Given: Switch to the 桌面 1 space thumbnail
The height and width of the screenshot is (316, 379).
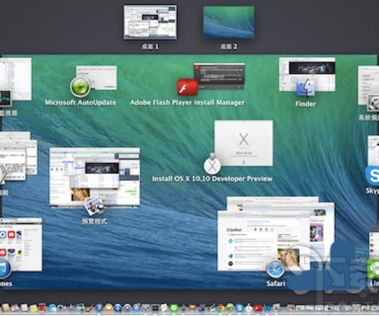Looking at the screenshot, I should pyautogui.click(x=150, y=22).
